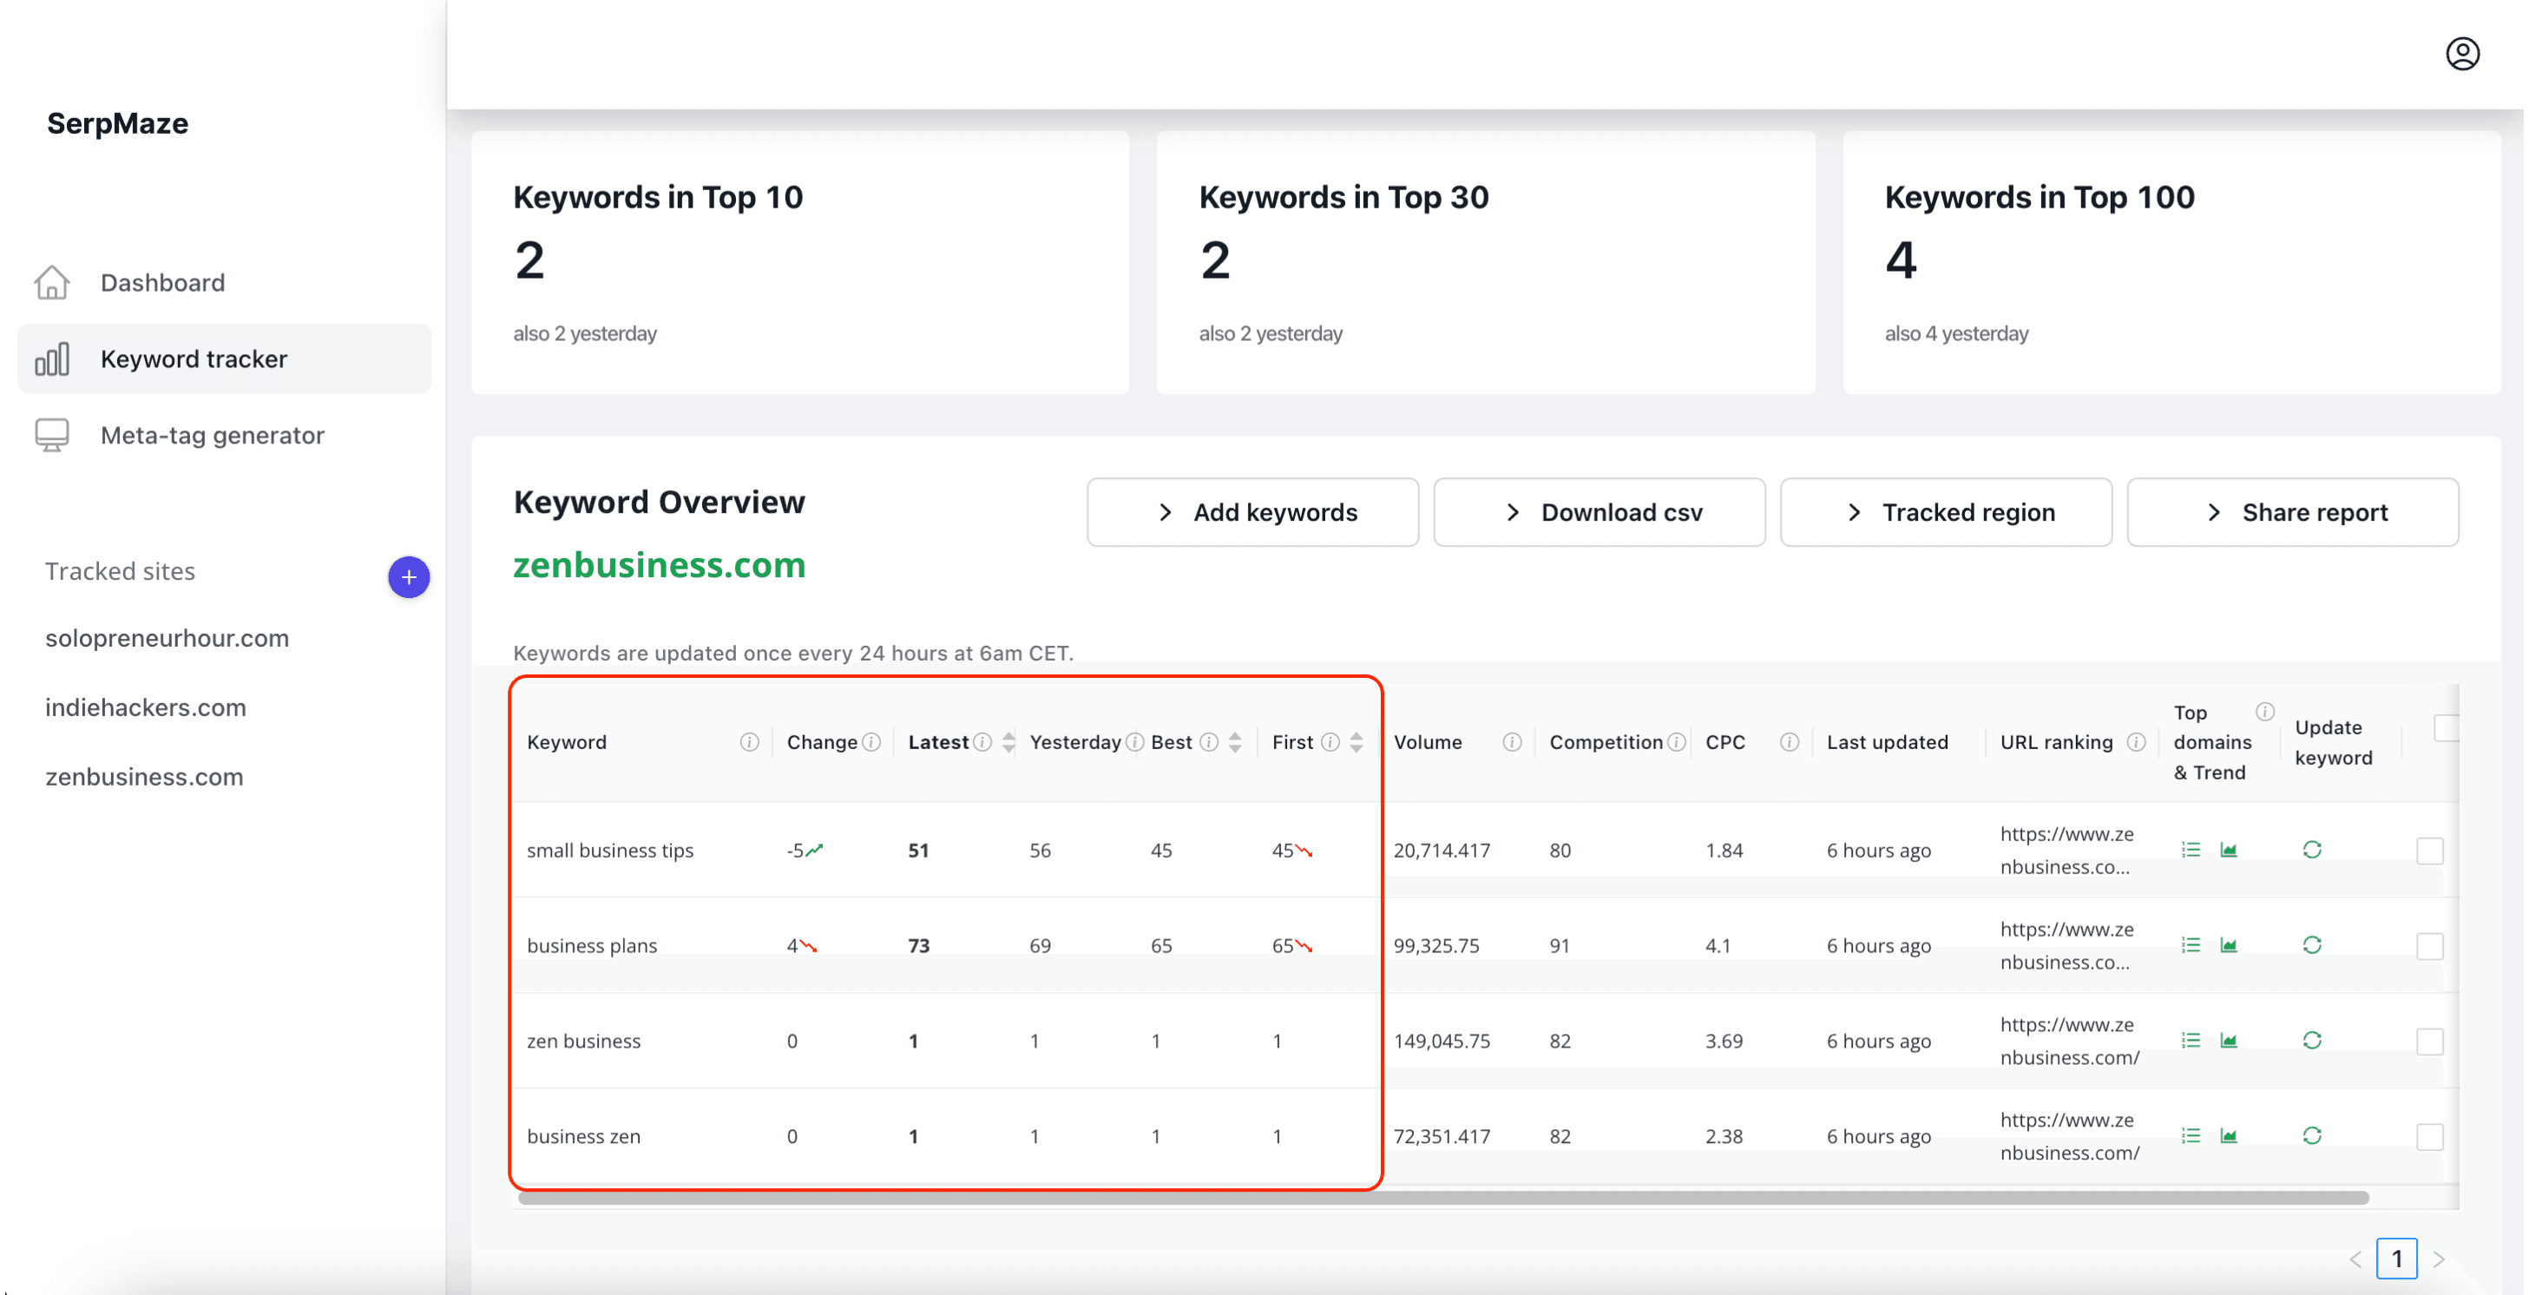Image resolution: width=2529 pixels, height=1295 pixels.
Task: Open Keyword tracker in the sidebar
Action: click(224, 359)
